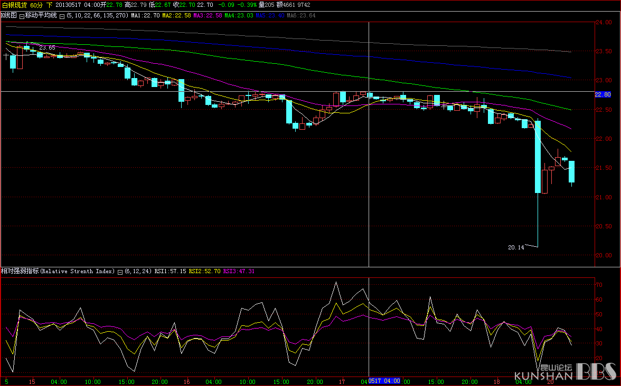Click the 白银现货 instrument name

(x=14, y=5)
